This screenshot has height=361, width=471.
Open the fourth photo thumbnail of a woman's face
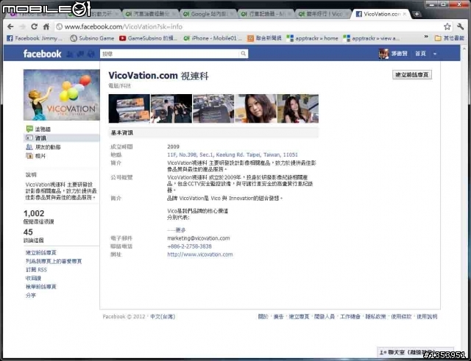point(255,108)
